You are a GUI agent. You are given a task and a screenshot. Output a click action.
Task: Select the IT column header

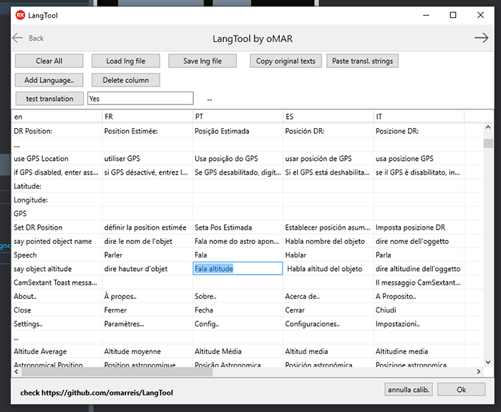(x=419, y=117)
